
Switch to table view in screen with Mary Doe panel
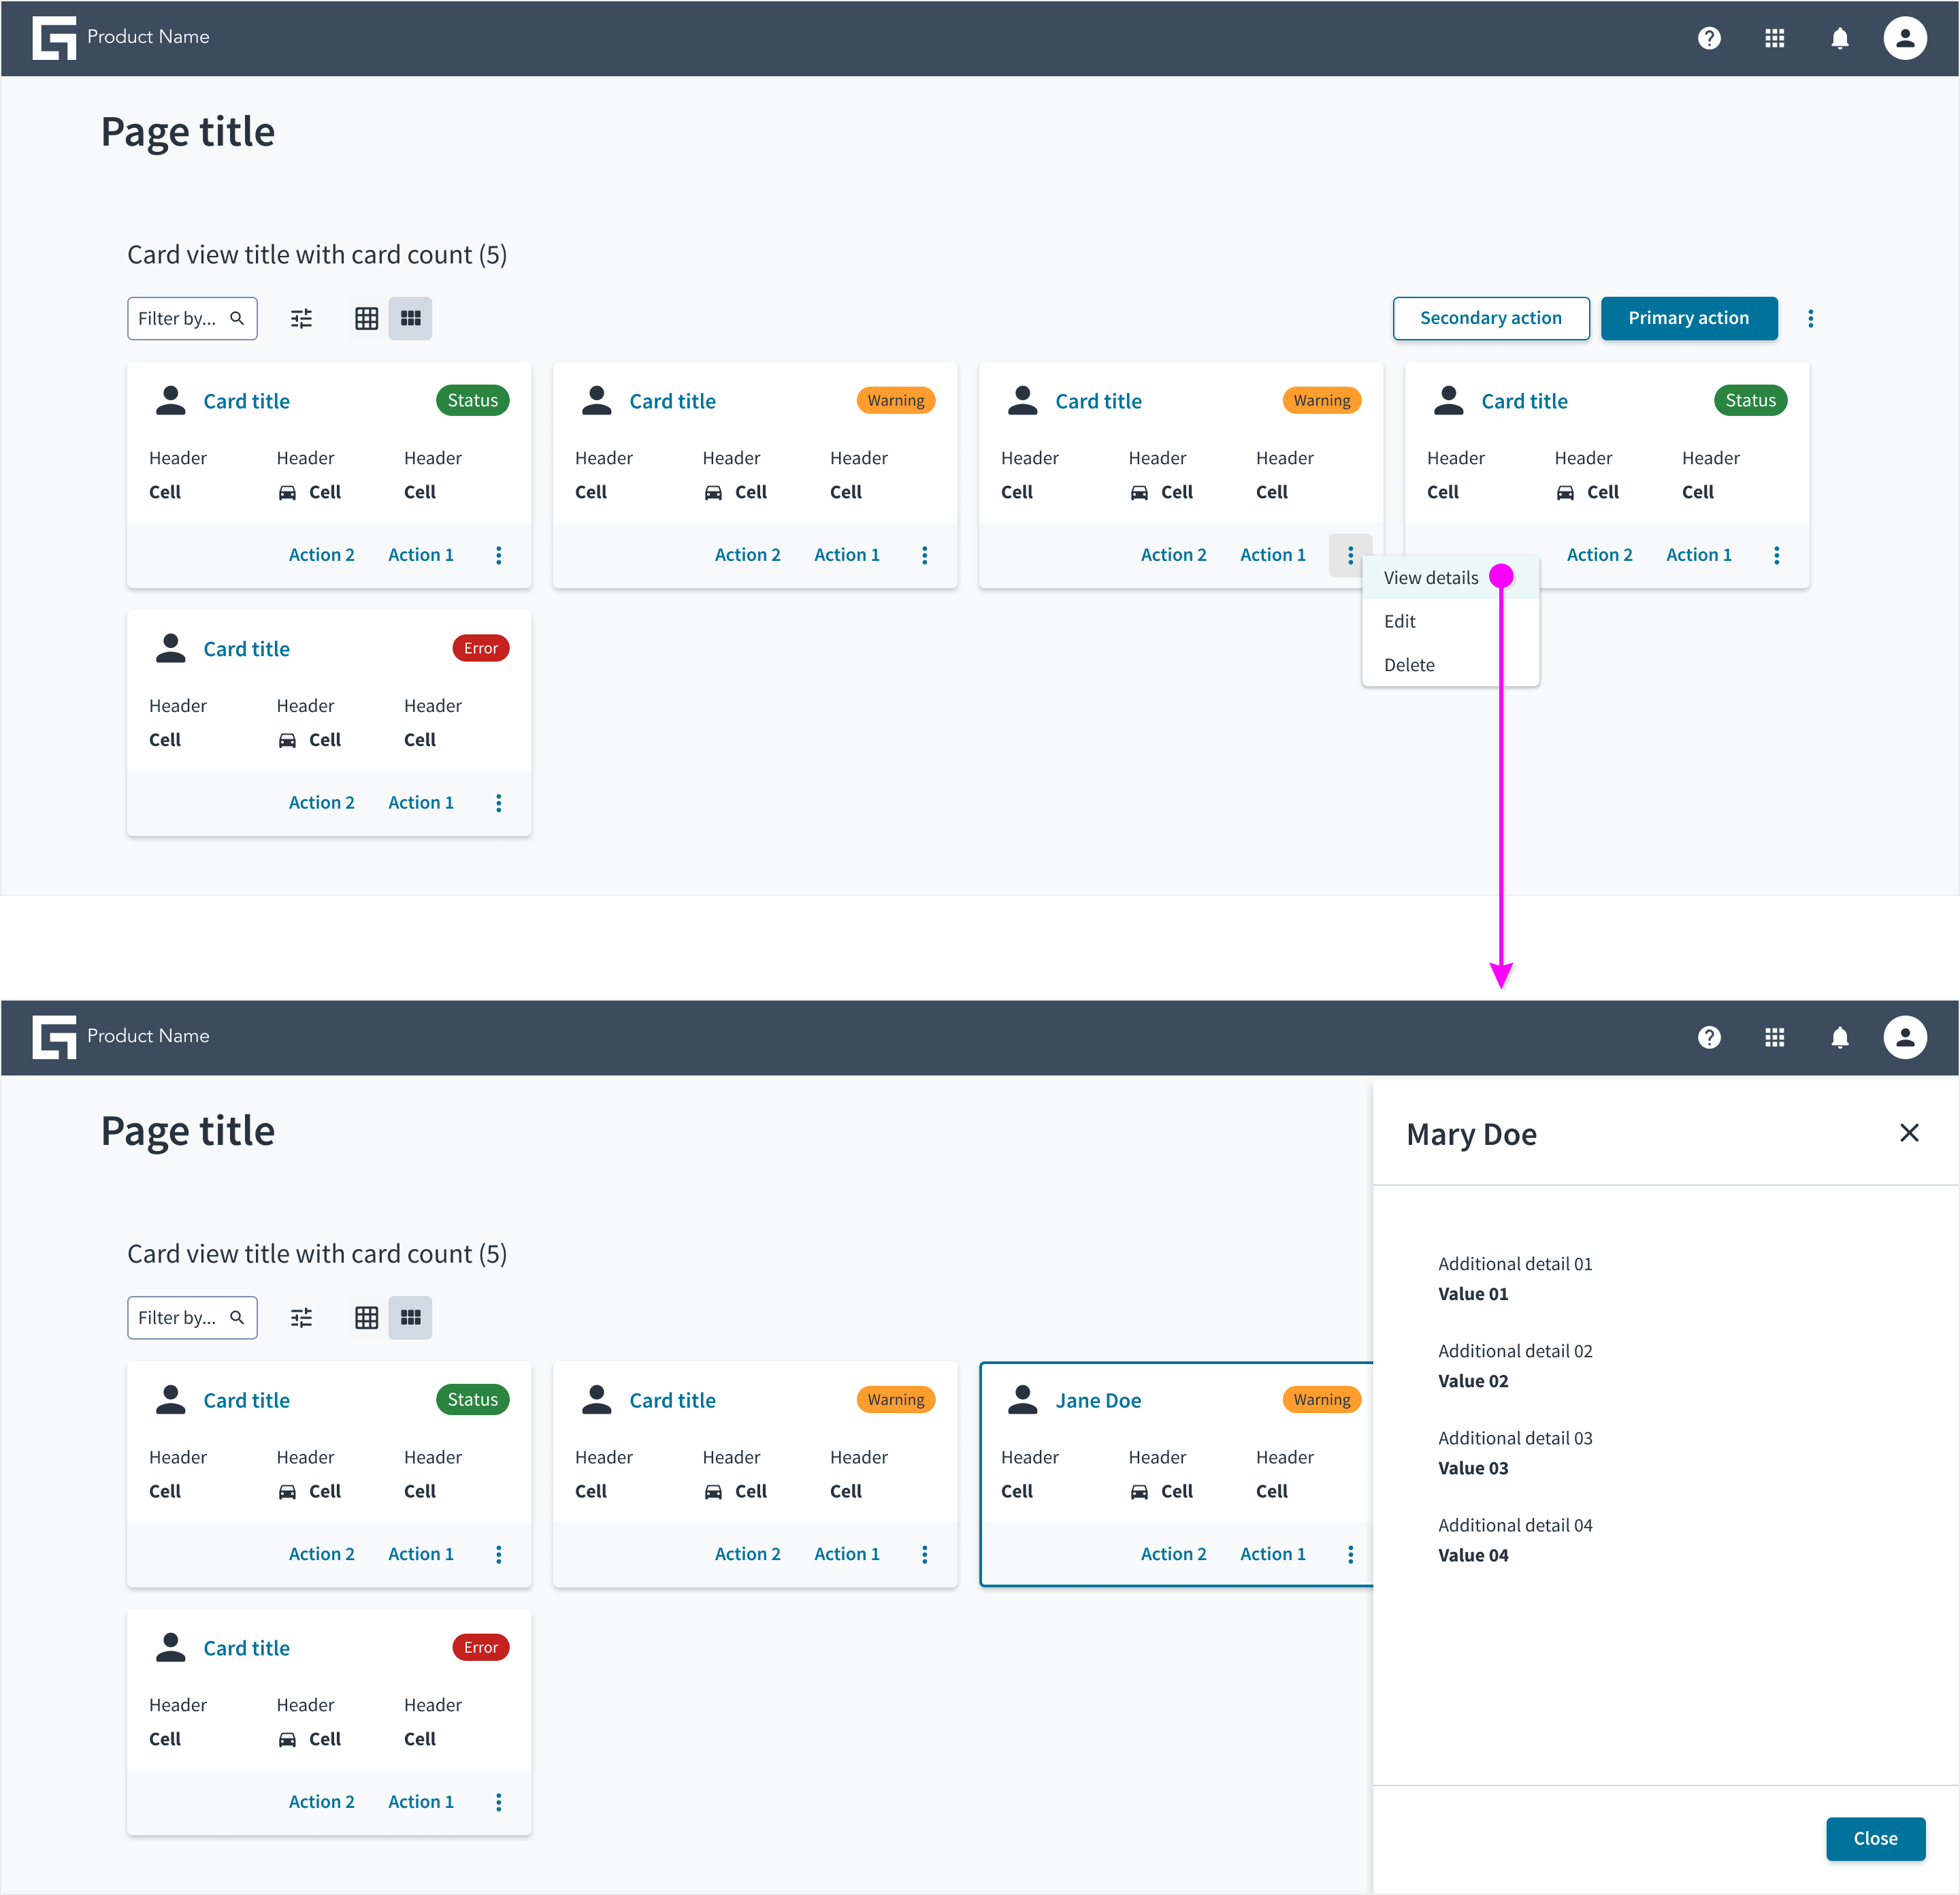(x=367, y=1317)
